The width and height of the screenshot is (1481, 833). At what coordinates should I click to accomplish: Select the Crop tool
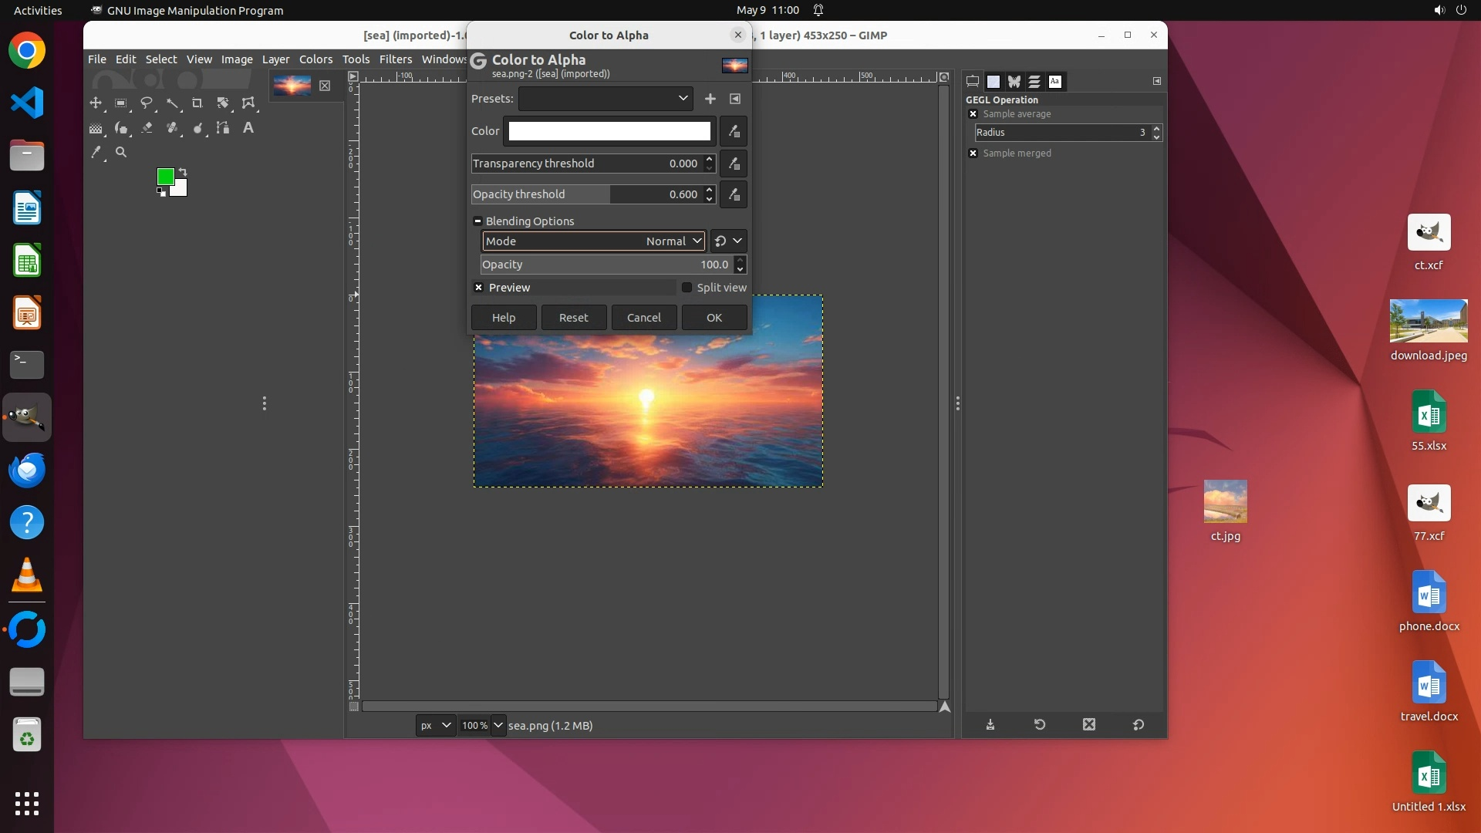(x=197, y=103)
